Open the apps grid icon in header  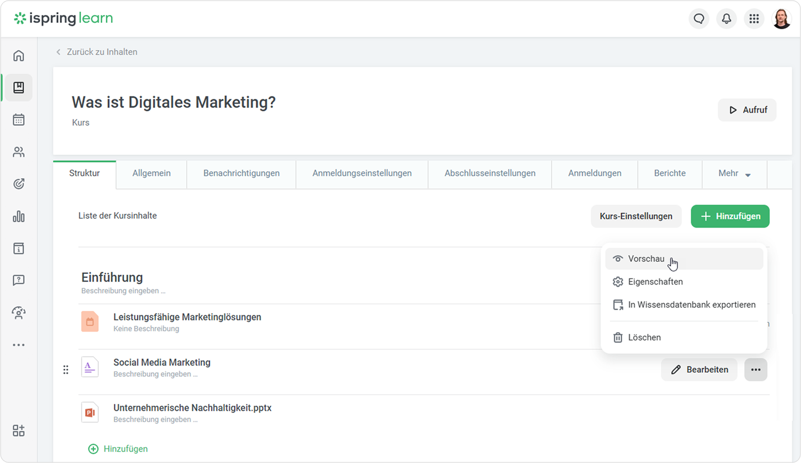754,19
